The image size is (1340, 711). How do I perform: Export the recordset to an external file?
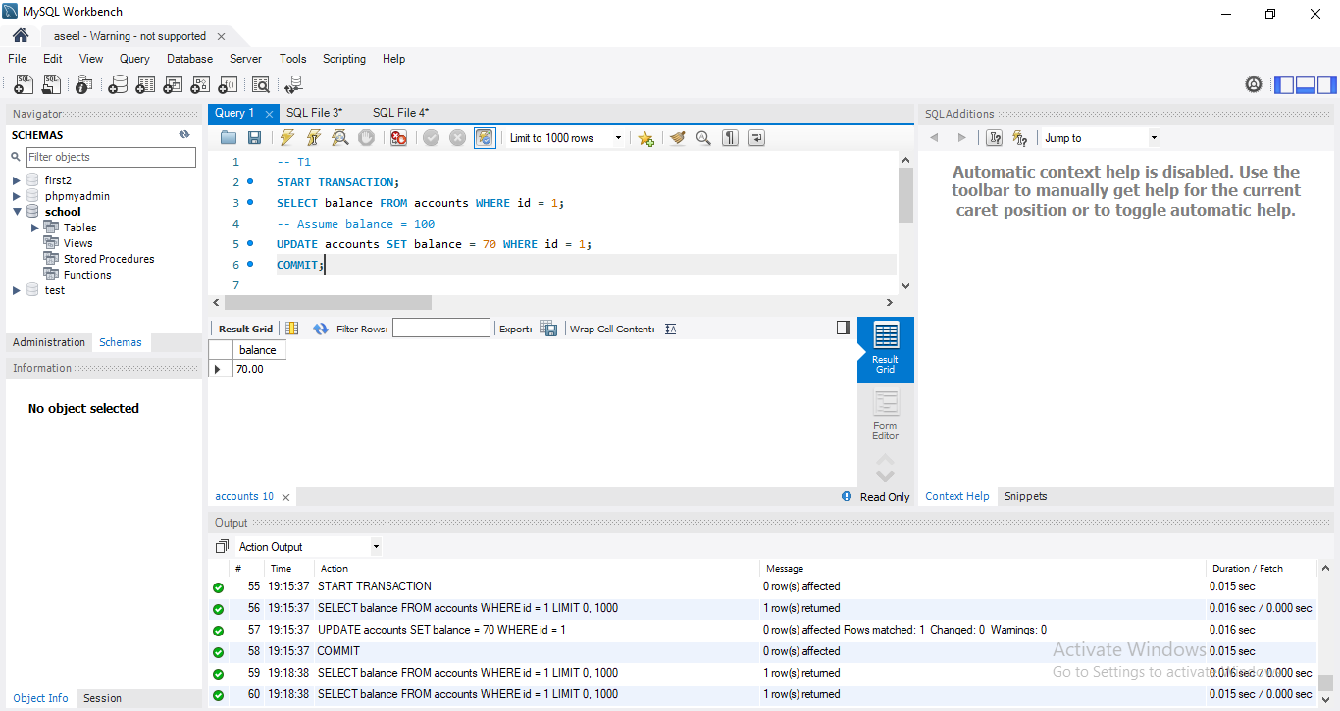[x=548, y=330]
